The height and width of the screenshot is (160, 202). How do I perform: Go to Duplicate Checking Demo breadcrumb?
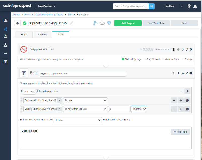49,15
